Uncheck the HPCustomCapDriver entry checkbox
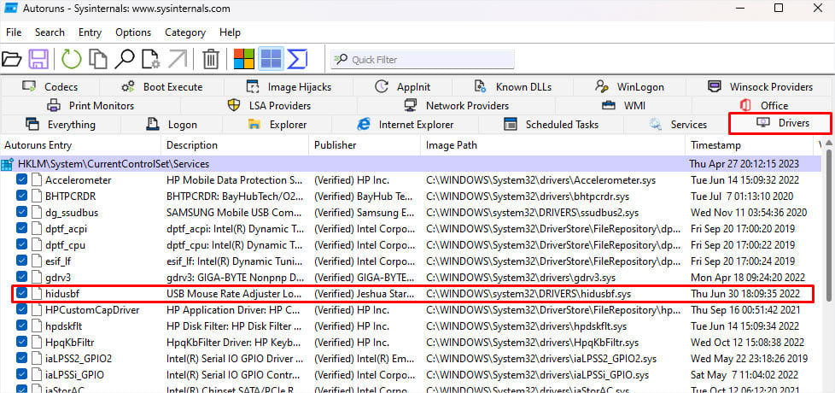This screenshot has width=835, height=393. click(x=22, y=310)
